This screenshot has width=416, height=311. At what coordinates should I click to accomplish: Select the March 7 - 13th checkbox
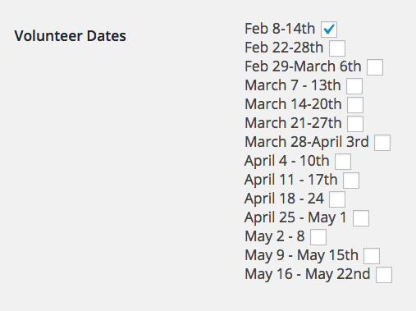pos(354,86)
